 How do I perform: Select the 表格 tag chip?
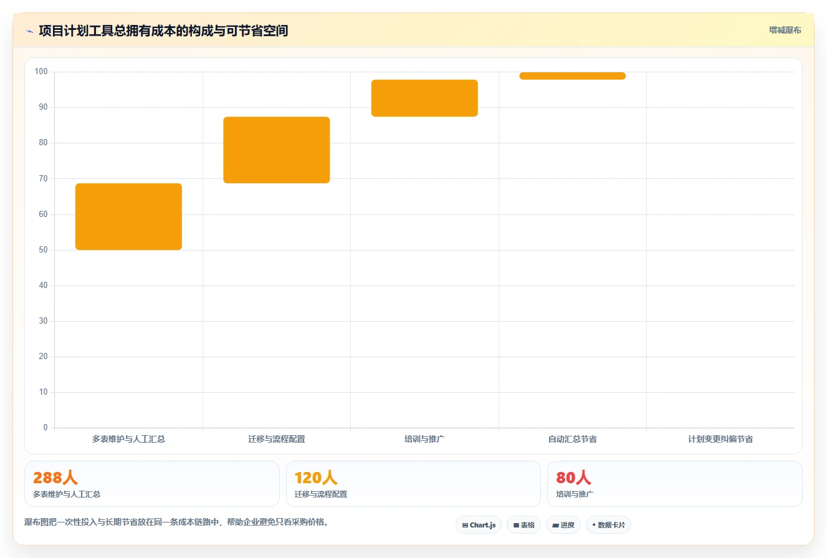pyautogui.click(x=523, y=525)
